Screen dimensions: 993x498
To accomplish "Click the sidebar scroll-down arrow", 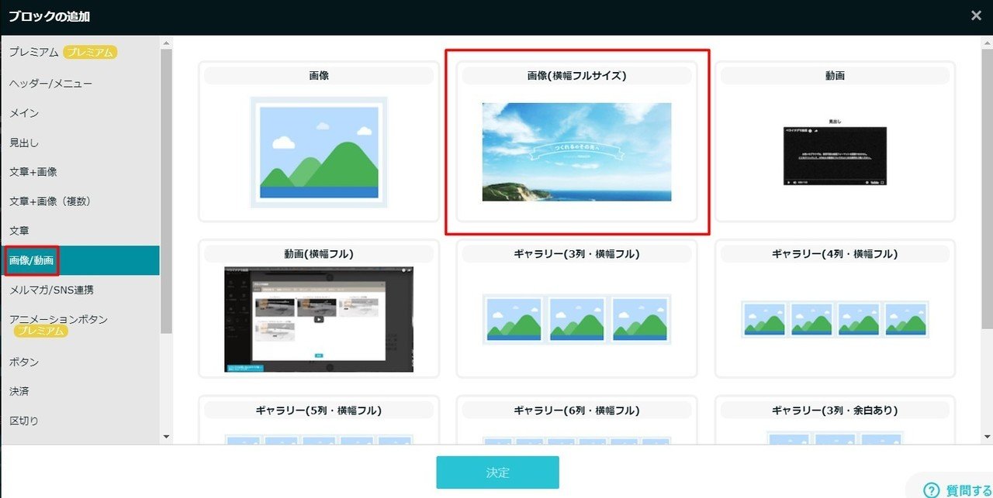I will (166, 436).
